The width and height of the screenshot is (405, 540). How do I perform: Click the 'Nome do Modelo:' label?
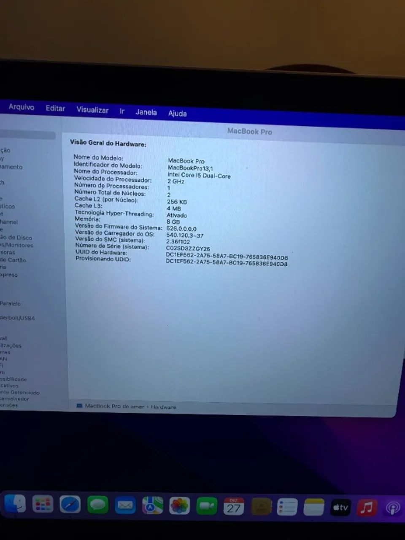click(99, 157)
